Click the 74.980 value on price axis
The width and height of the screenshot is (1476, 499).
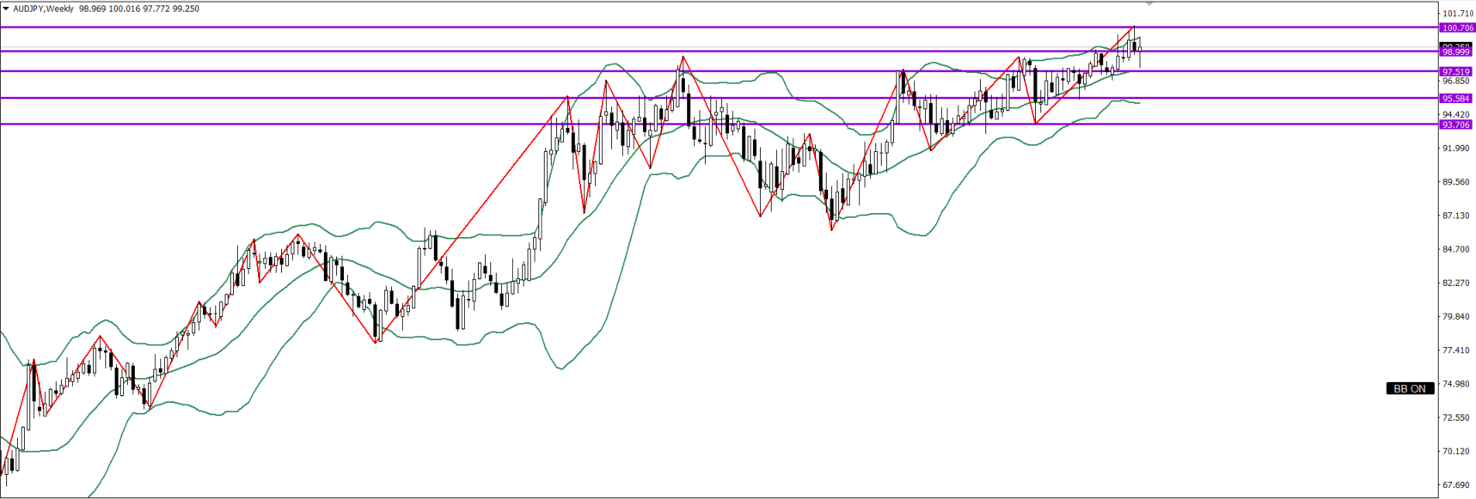click(x=1457, y=384)
